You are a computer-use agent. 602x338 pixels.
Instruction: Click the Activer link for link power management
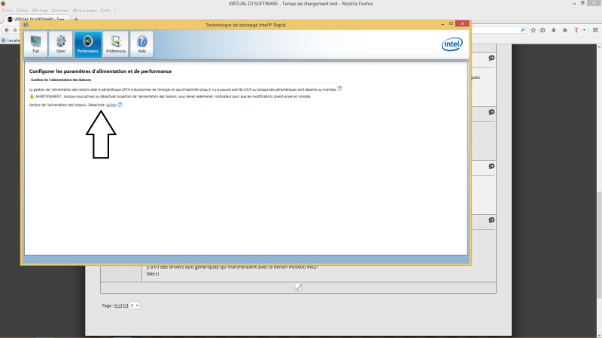(x=111, y=105)
